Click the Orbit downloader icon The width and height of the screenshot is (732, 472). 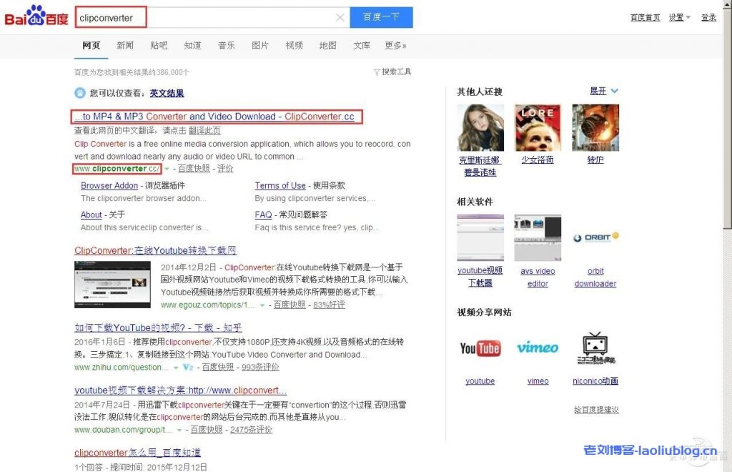click(x=595, y=237)
